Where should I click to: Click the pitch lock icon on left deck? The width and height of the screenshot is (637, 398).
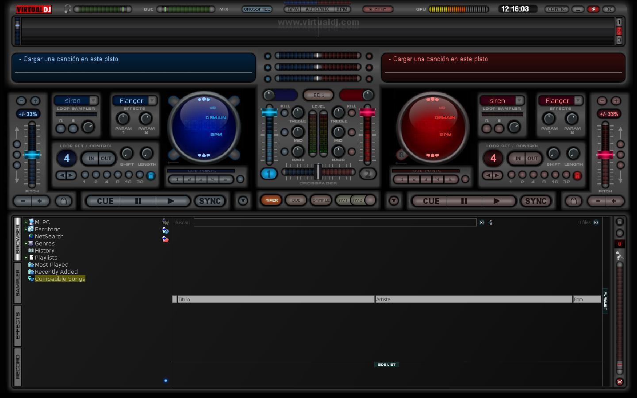64,201
